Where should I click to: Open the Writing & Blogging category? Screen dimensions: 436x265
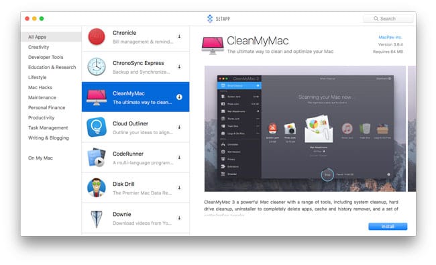pyautogui.click(x=48, y=138)
